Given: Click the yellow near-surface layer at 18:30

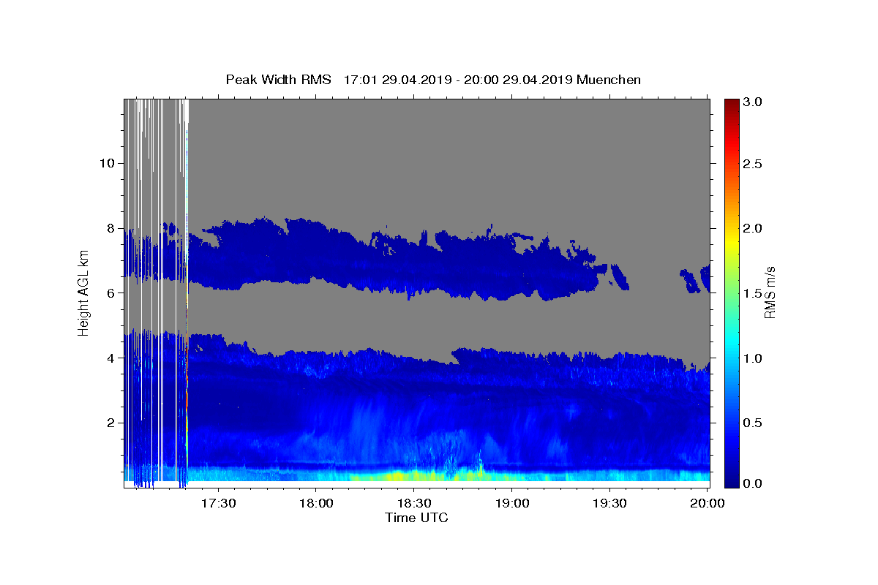Looking at the screenshot, I should click(414, 475).
